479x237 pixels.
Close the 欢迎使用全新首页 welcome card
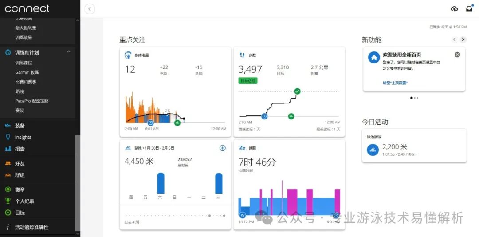click(x=457, y=55)
